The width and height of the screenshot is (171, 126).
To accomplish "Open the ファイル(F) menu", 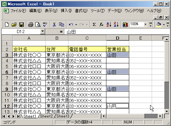I will pyautogui.click(x=18, y=11).
